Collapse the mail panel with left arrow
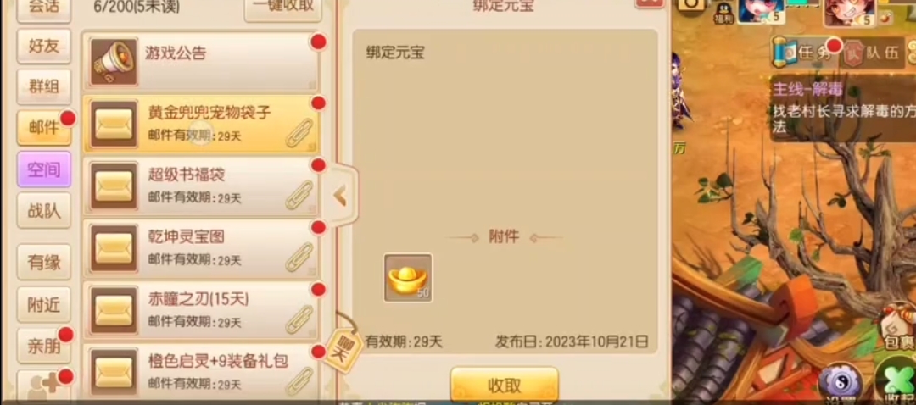The height and width of the screenshot is (405, 916). click(340, 197)
